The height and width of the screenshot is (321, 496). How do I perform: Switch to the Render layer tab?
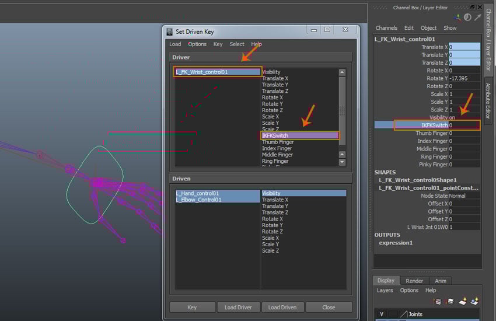click(x=414, y=281)
